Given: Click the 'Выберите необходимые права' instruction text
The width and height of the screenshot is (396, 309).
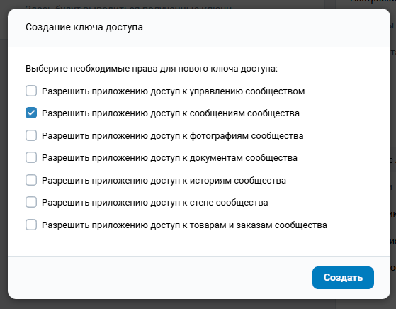Looking at the screenshot, I should tap(152, 69).
